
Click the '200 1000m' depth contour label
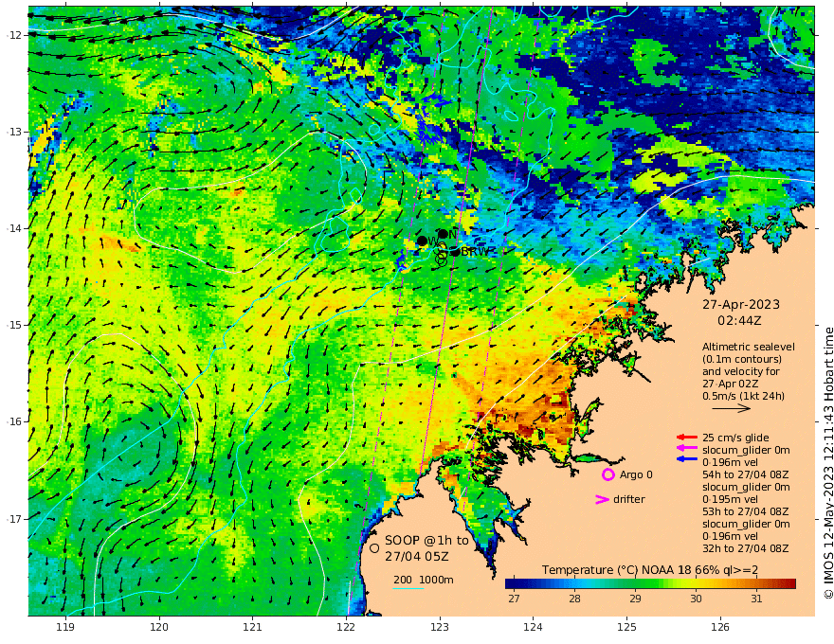424,580
